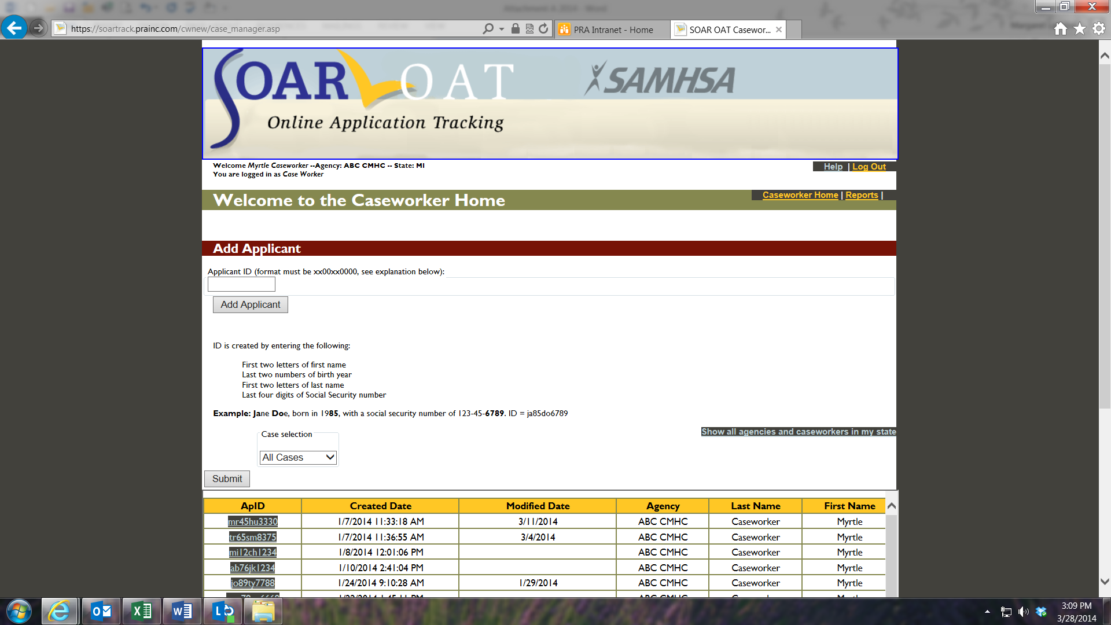Open applicant record mr45hu3330
The height and width of the screenshot is (625, 1111).
tap(252, 521)
